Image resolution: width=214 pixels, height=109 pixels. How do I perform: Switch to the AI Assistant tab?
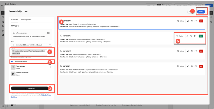(15, 19)
